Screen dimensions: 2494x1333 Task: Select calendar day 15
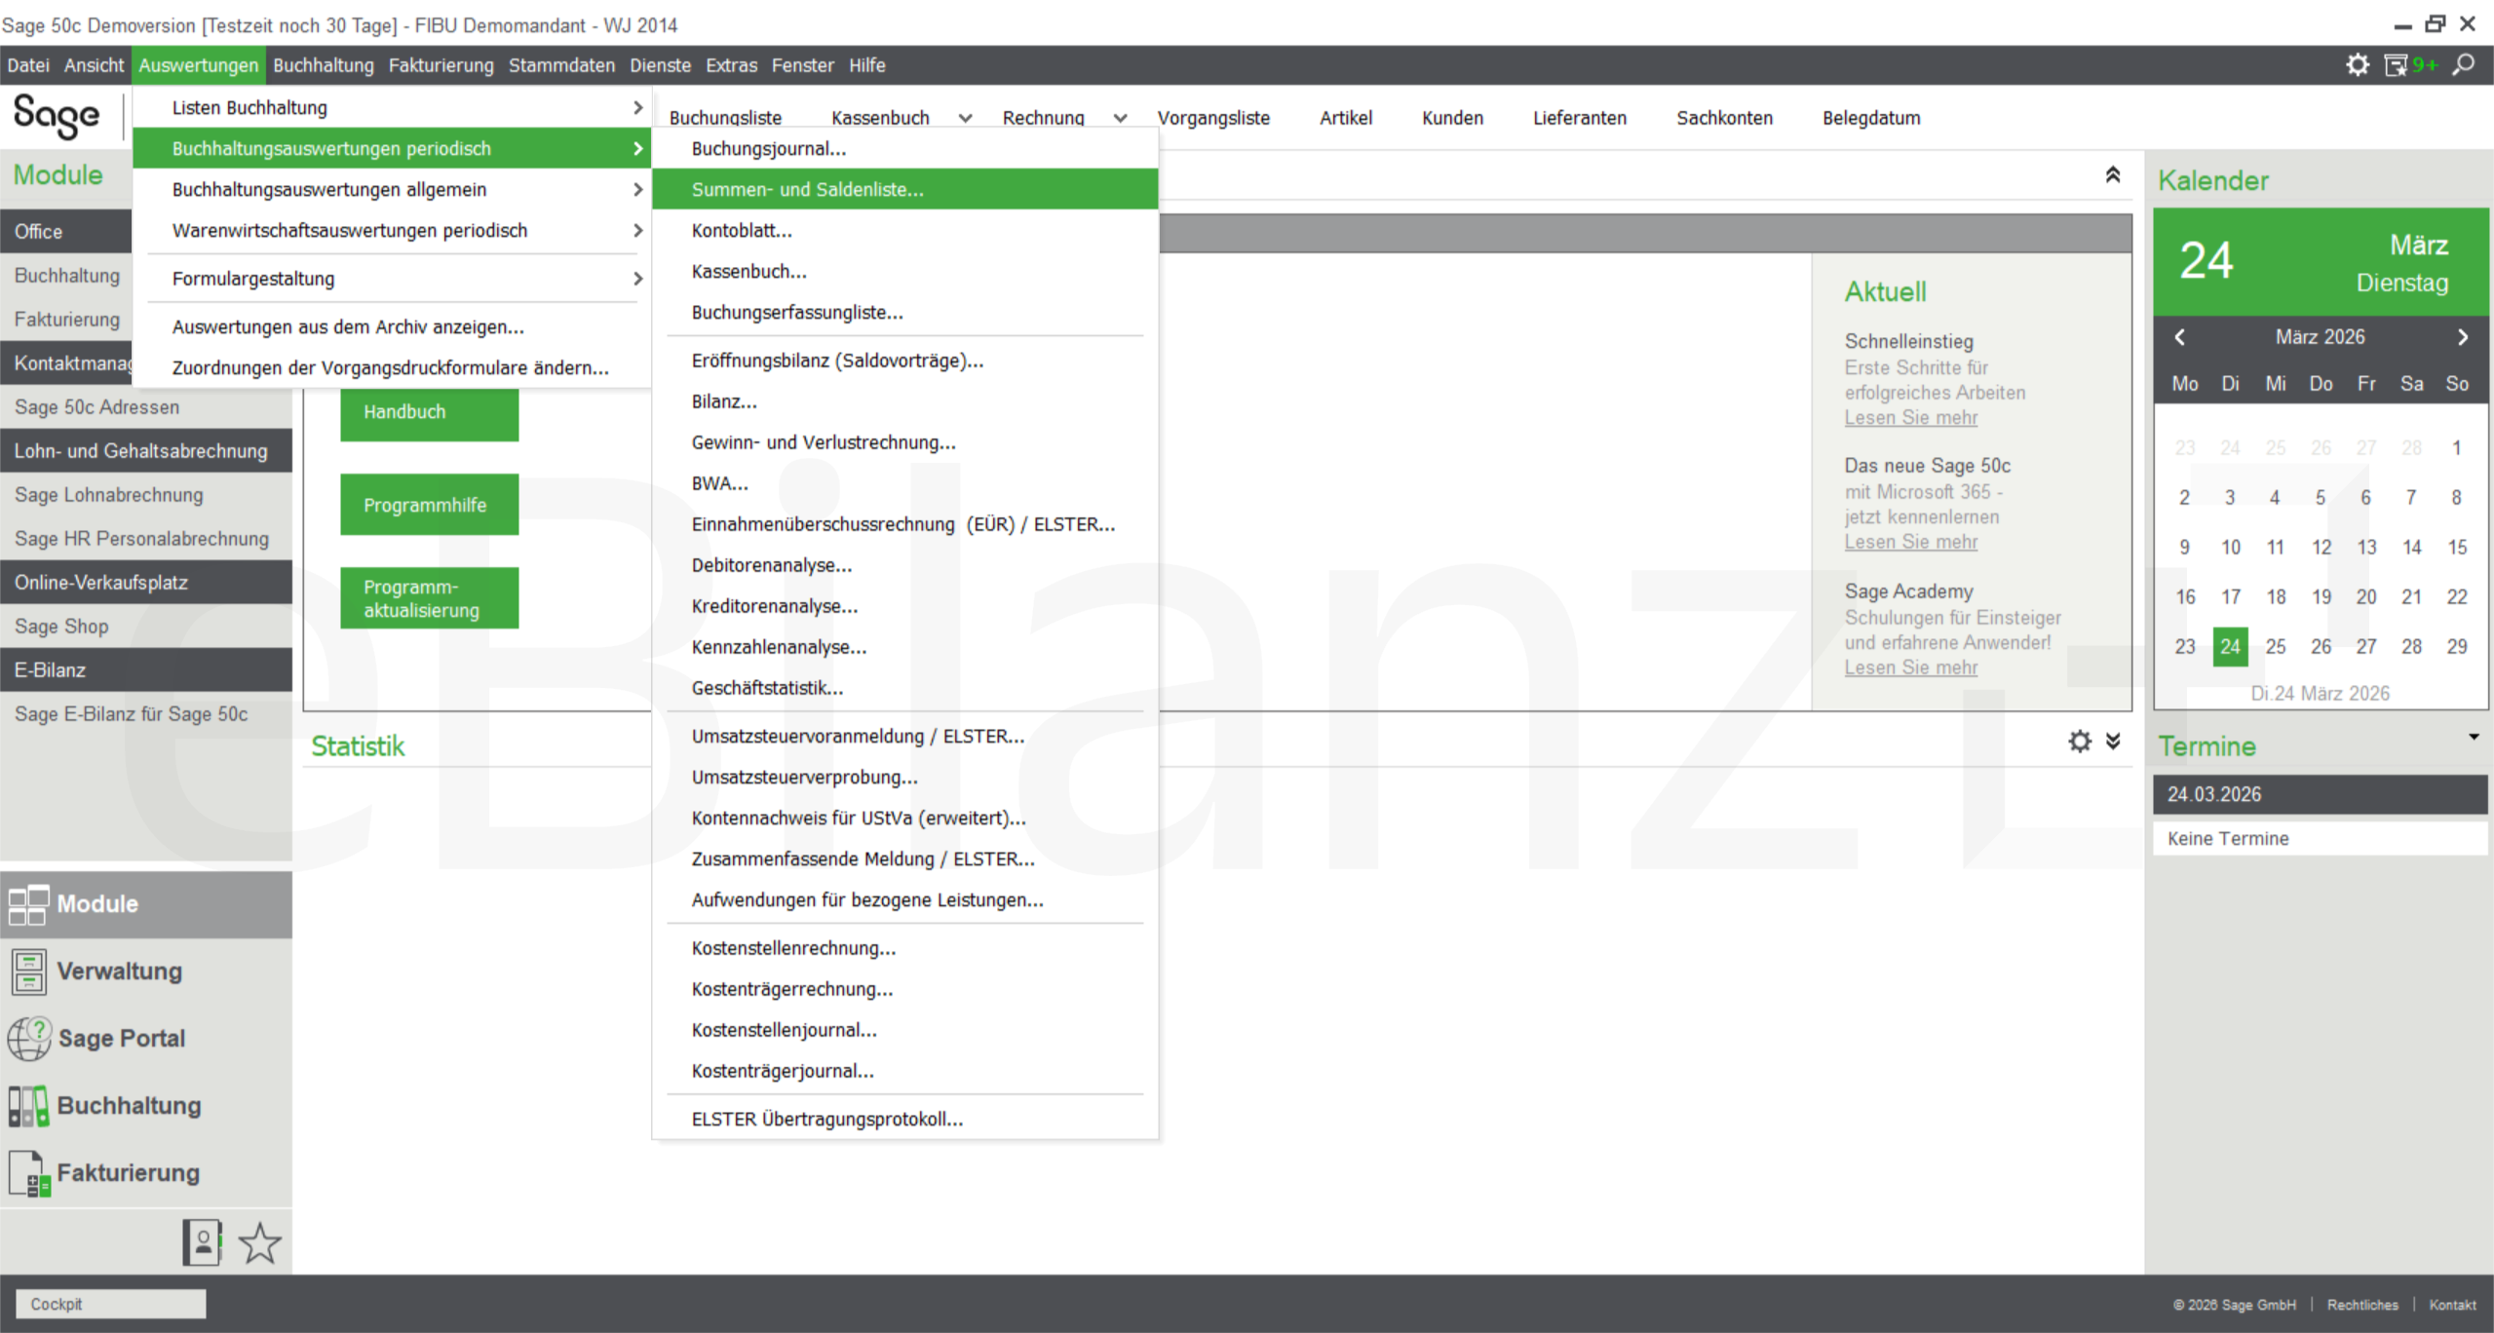tap(2457, 547)
